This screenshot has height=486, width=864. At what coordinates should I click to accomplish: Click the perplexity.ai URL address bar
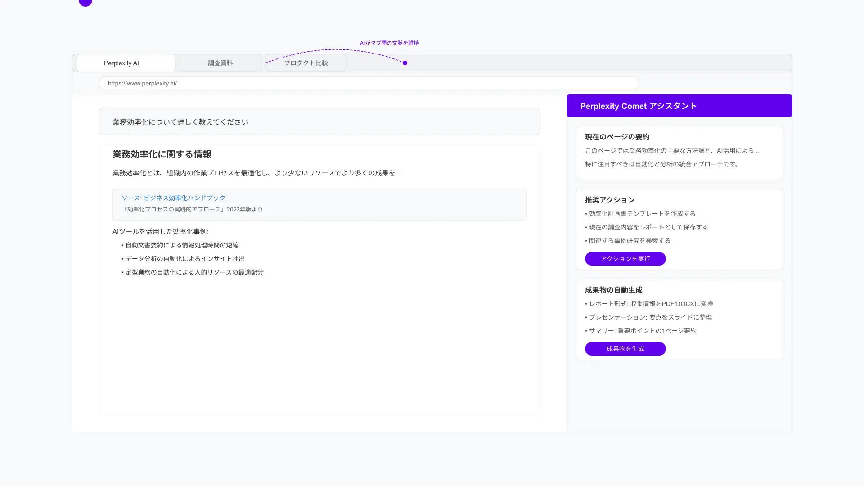[369, 83]
